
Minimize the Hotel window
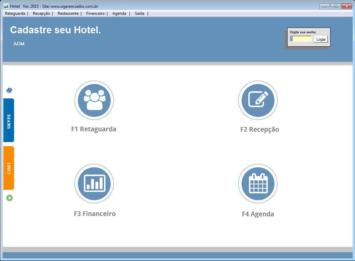click(x=324, y=6)
